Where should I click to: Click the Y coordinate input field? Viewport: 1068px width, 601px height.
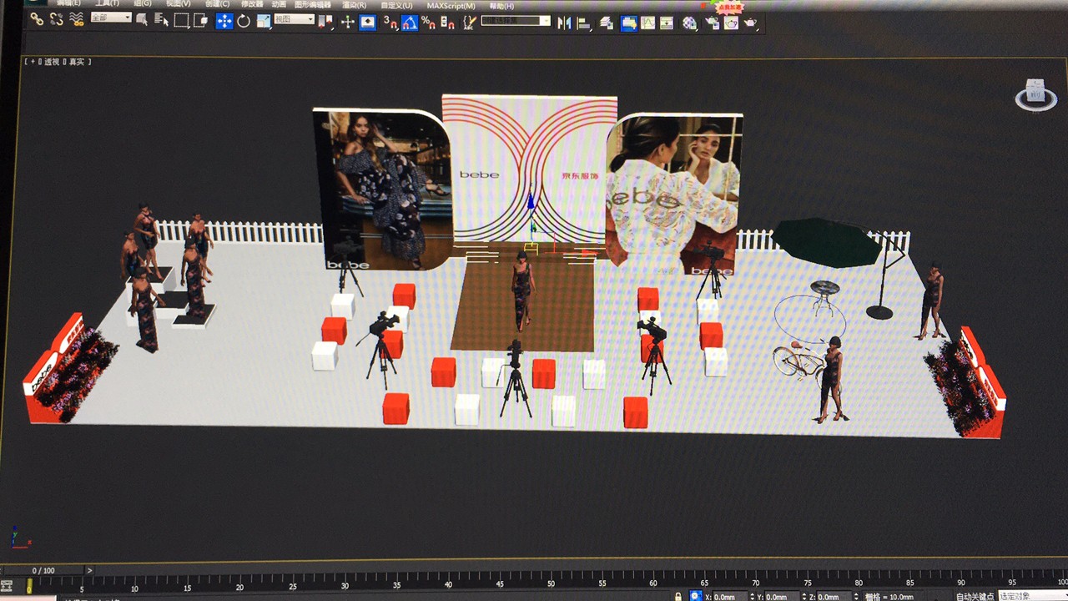tap(782, 596)
